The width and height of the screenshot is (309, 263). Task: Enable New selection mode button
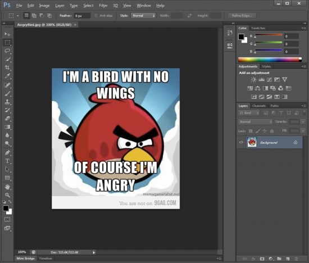coord(26,16)
